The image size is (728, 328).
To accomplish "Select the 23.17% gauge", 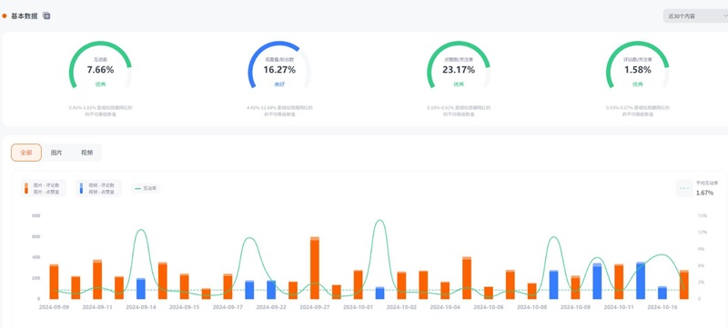I will tap(459, 65).
